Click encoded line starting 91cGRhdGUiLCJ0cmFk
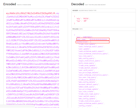This screenshot has height=108, width=139. tap(33, 84)
